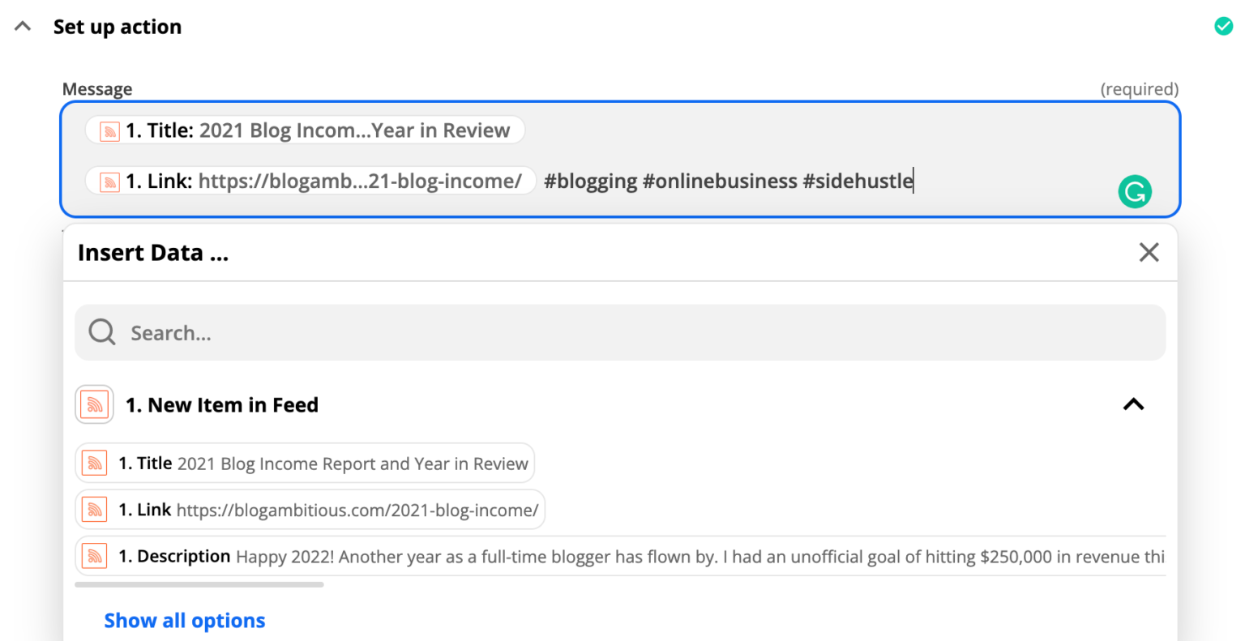
Task: Open the Insert Data panel header
Action: point(153,252)
